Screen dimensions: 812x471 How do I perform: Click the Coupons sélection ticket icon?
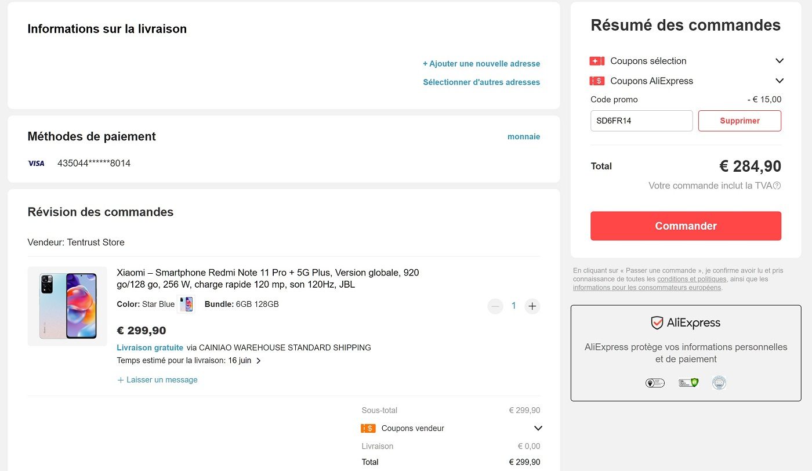(x=597, y=61)
